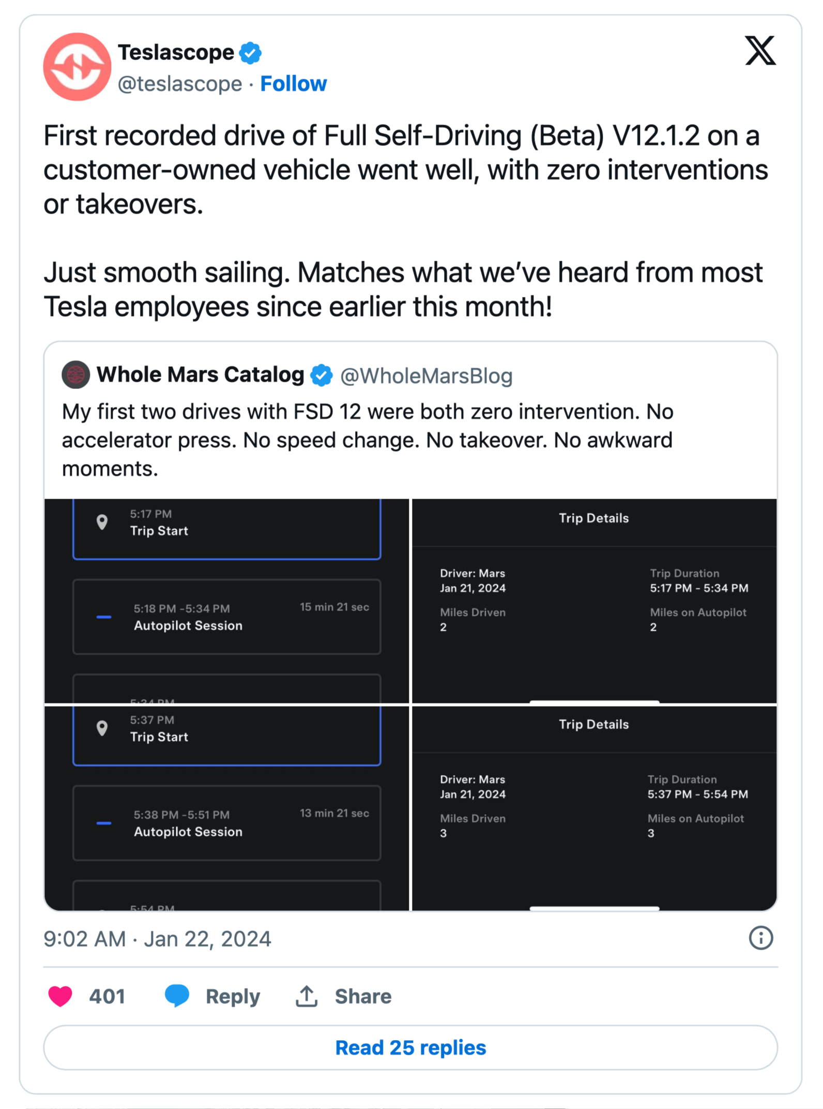Image resolution: width=823 pixels, height=1109 pixels.
Task: Click the tweet info circle icon
Action: [x=760, y=938]
